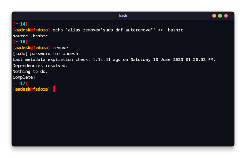Image resolution: width=246 pixels, height=158 pixels.
Task: Click the "Last metadata expiration check" text
Action: point(51,59)
